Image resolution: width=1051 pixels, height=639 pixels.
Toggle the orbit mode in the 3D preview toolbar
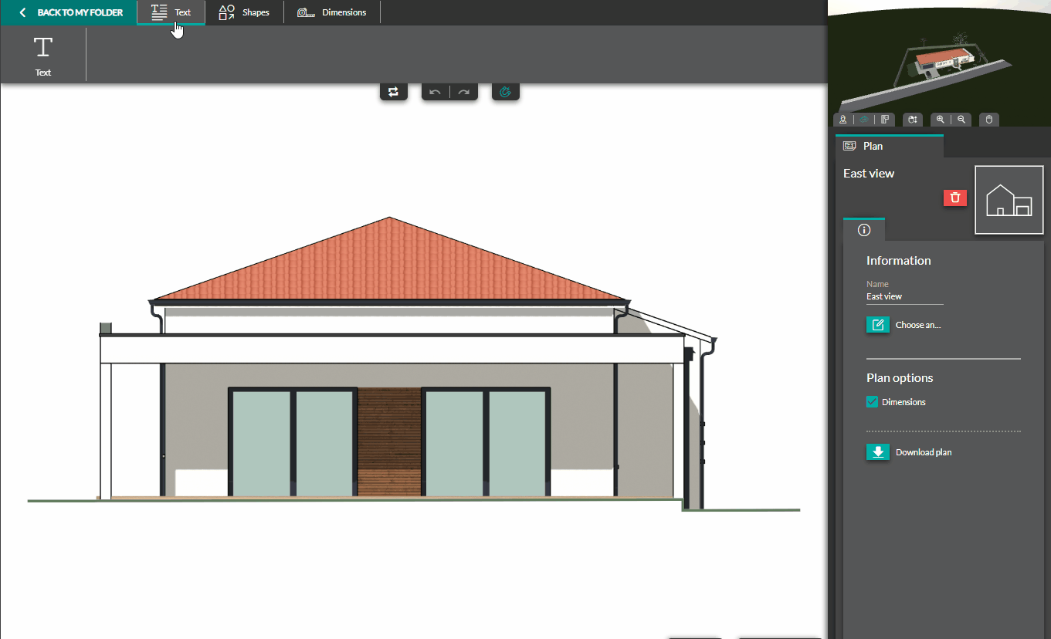863,120
